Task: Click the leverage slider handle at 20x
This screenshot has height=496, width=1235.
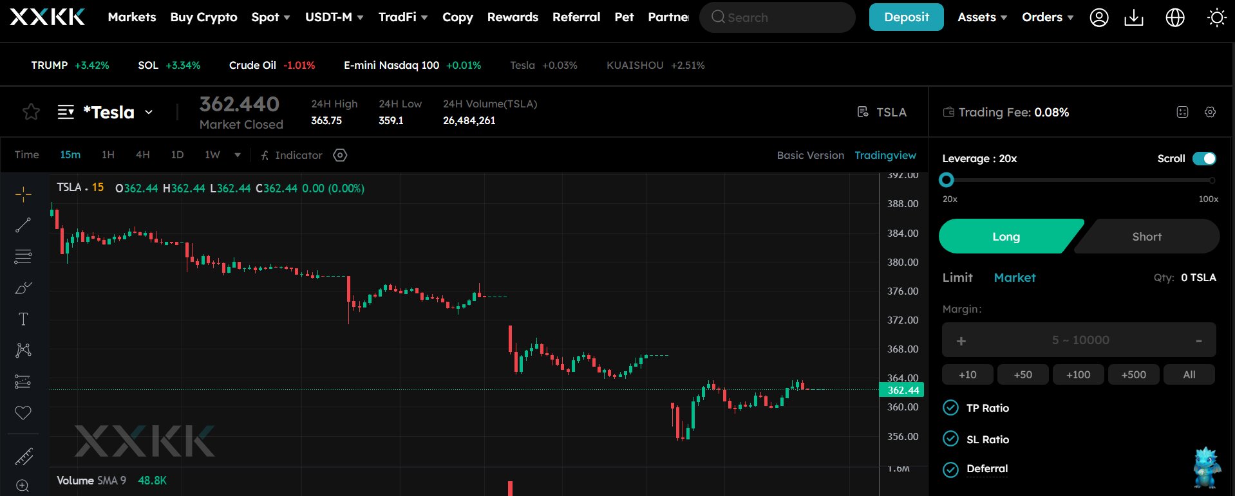Action: pyautogui.click(x=947, y=180)
